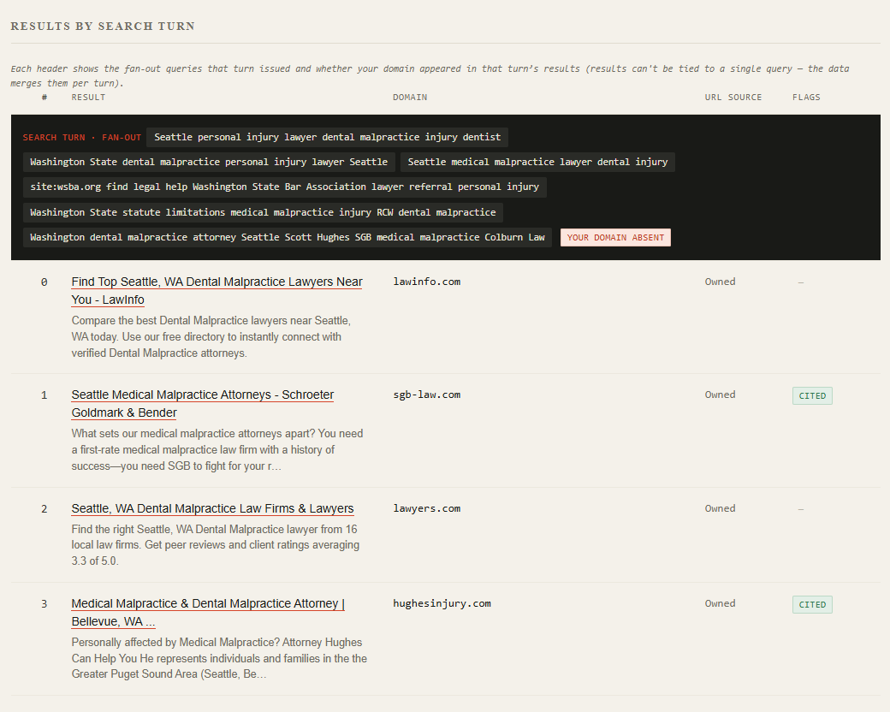Open Seattle, WA Dental Malpractice Law Firms link
Screen dimensions: 890x712
pyautogui.click(x=212, y=508)
